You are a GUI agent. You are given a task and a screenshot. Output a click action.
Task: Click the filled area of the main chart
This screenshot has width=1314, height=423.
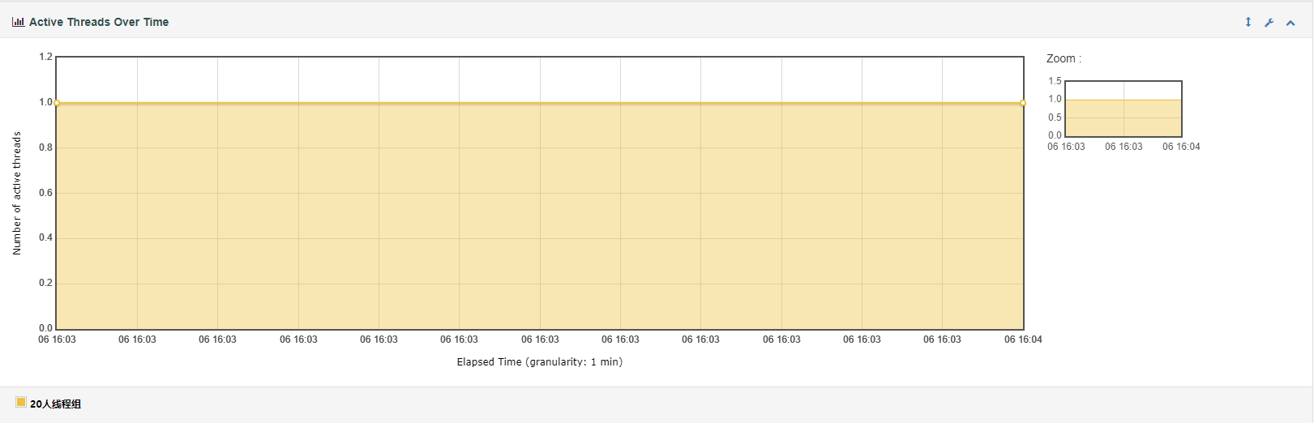point(540,216)
